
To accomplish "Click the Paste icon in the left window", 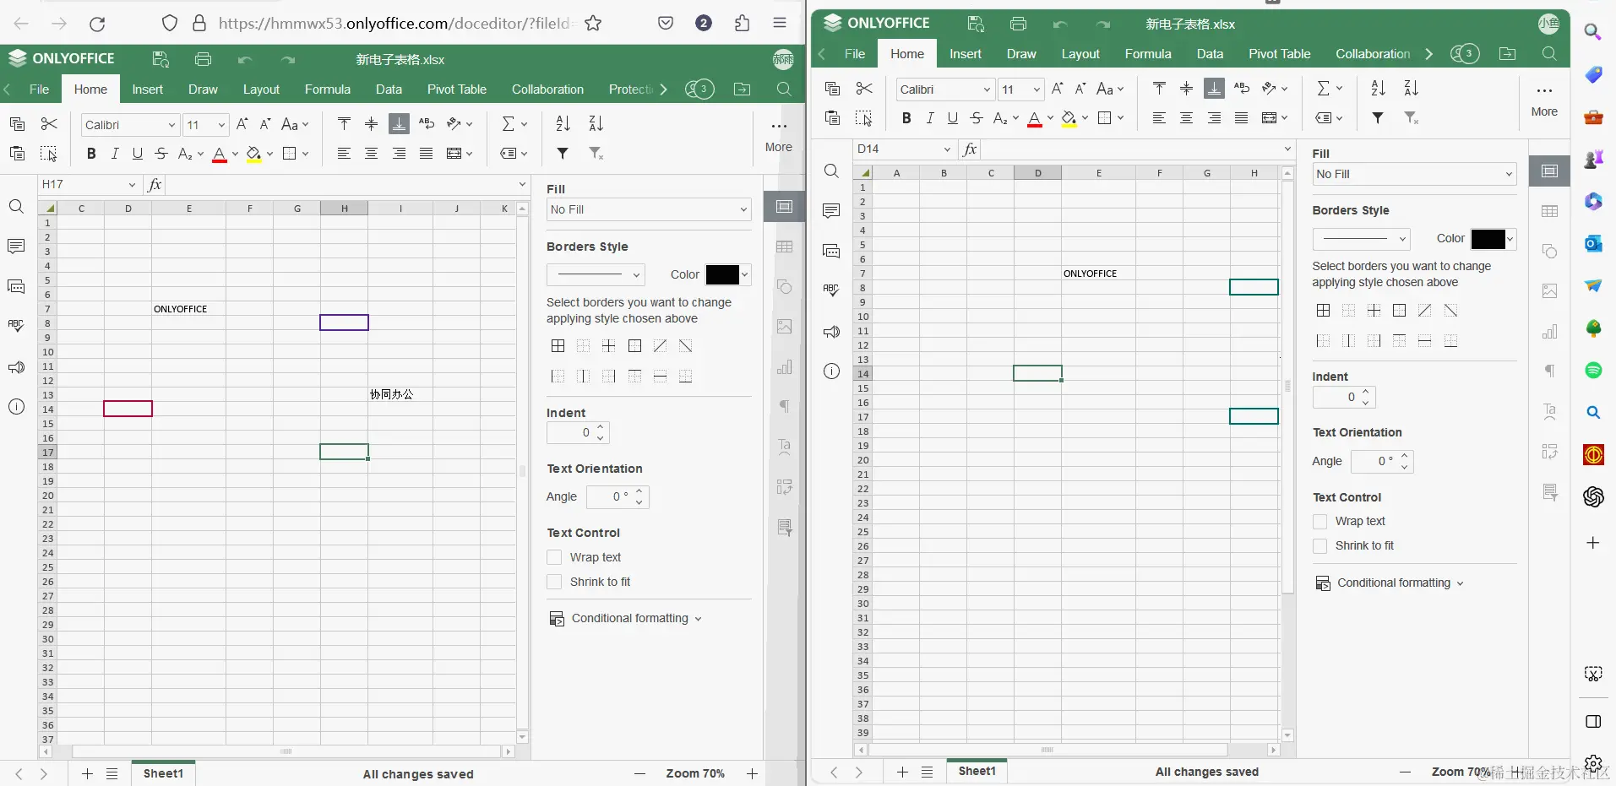I will pos(17,154).
